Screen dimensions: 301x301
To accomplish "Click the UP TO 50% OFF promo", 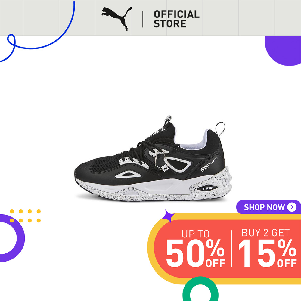I will click(195, 248).
